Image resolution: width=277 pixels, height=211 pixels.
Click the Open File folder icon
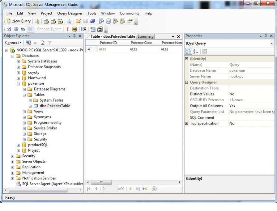[78, 21]
